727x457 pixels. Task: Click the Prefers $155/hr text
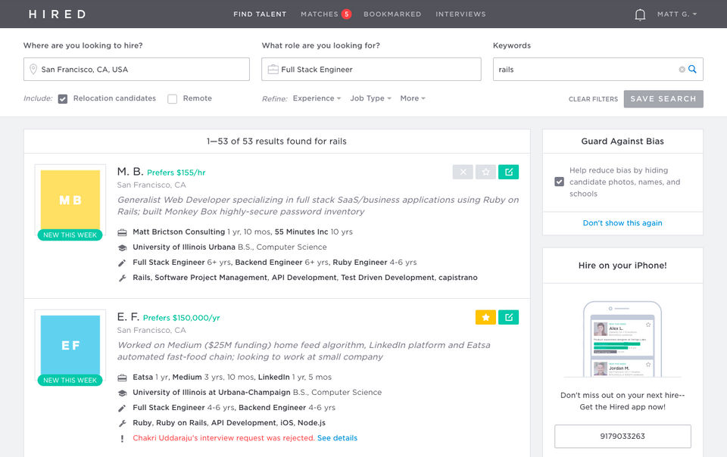pos(176,173)
